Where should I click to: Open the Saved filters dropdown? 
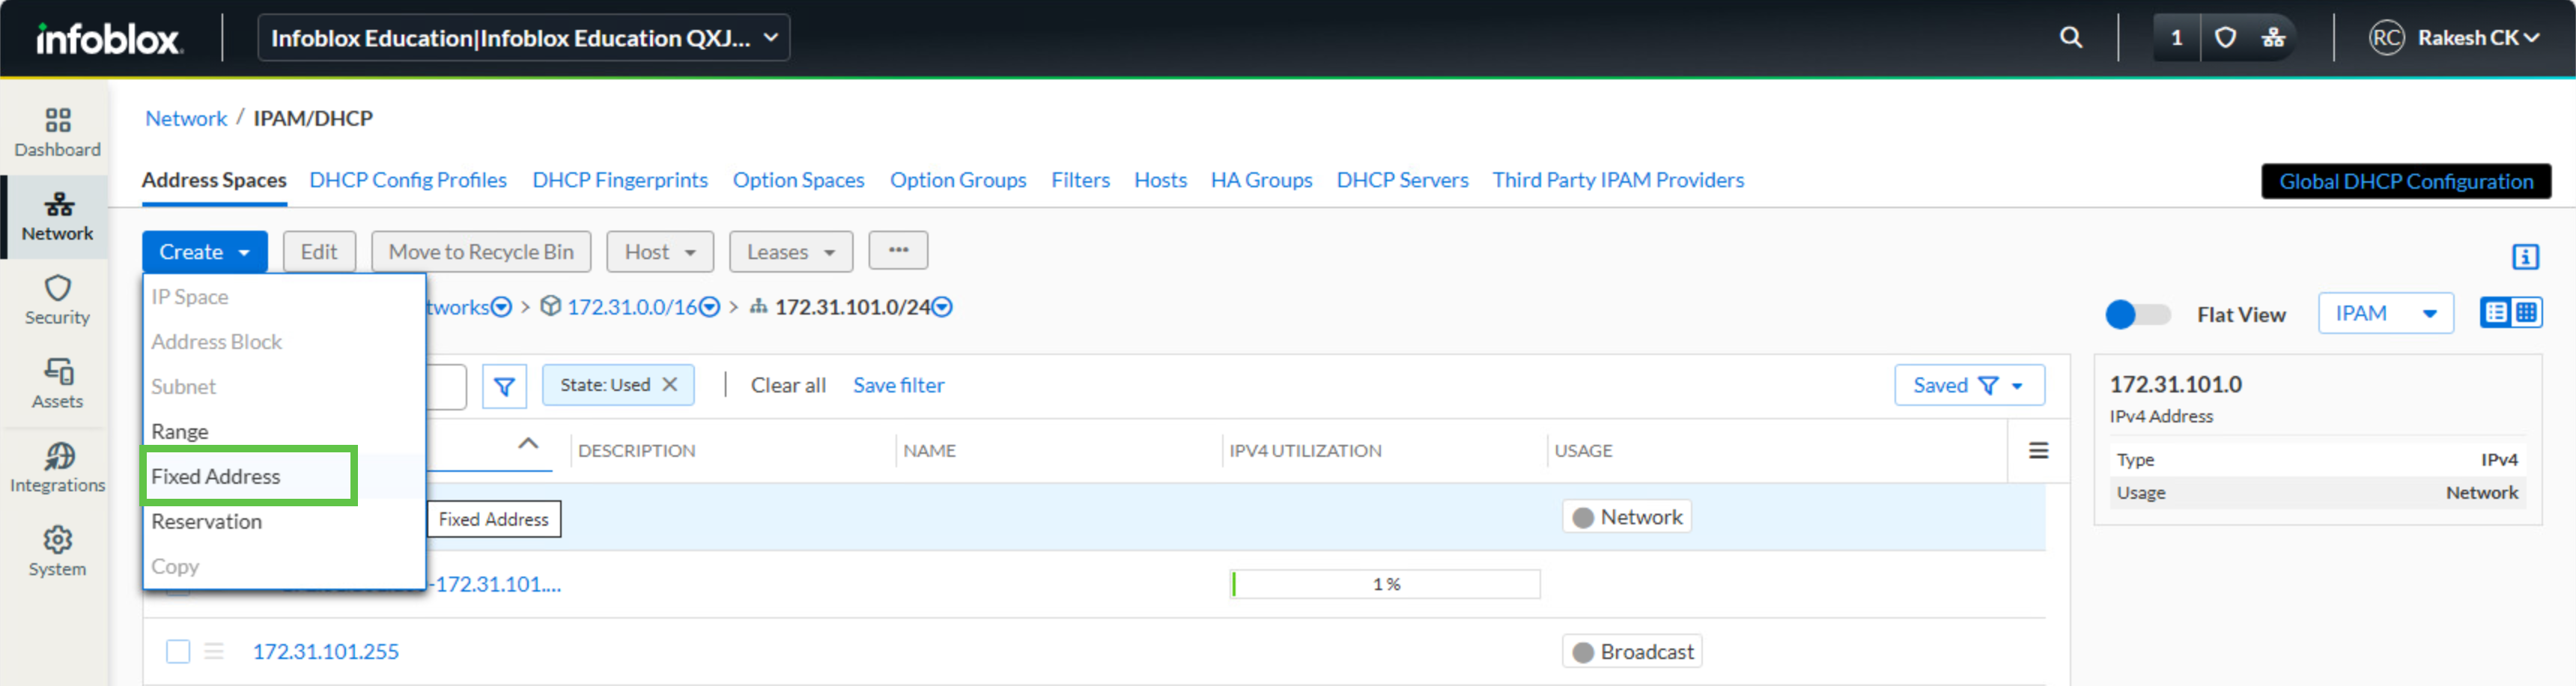pyautogui.click(x=1969, y=386)
